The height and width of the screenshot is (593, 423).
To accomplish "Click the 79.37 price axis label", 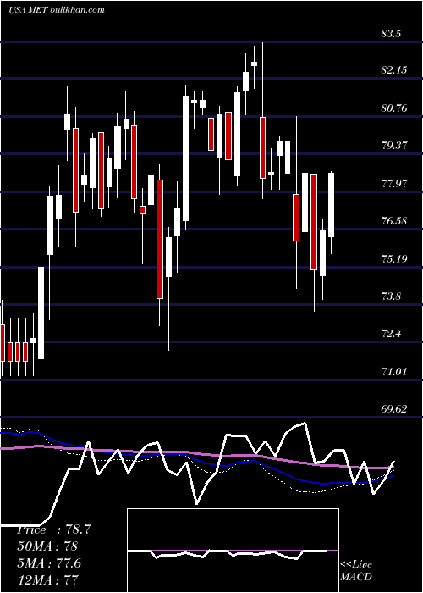I will click(x=394, y=145).
